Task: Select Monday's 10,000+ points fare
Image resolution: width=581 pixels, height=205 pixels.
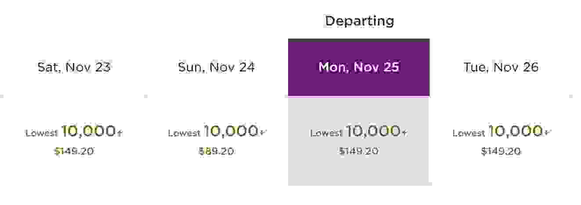Action: click(x=376, y=131)
